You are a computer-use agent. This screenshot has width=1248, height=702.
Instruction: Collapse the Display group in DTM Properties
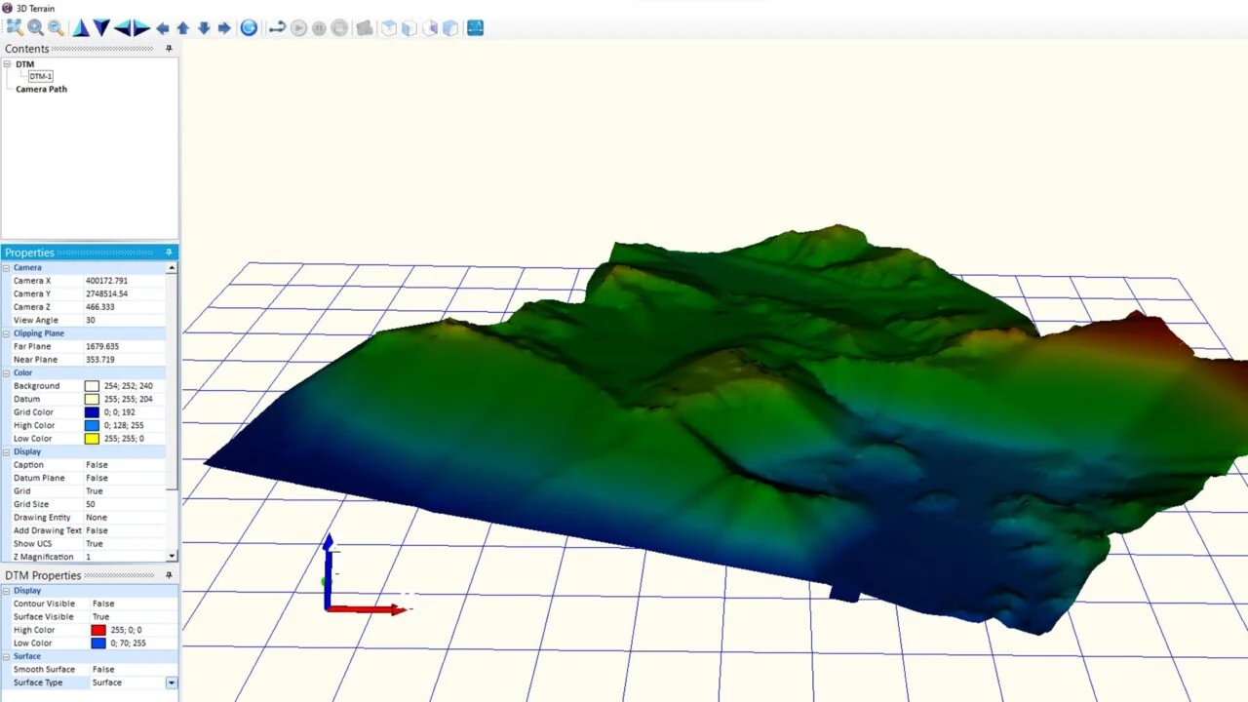[x=6, y=590]
